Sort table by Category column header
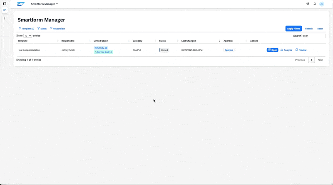Screen dimensions: 333x185 (137, 41)
